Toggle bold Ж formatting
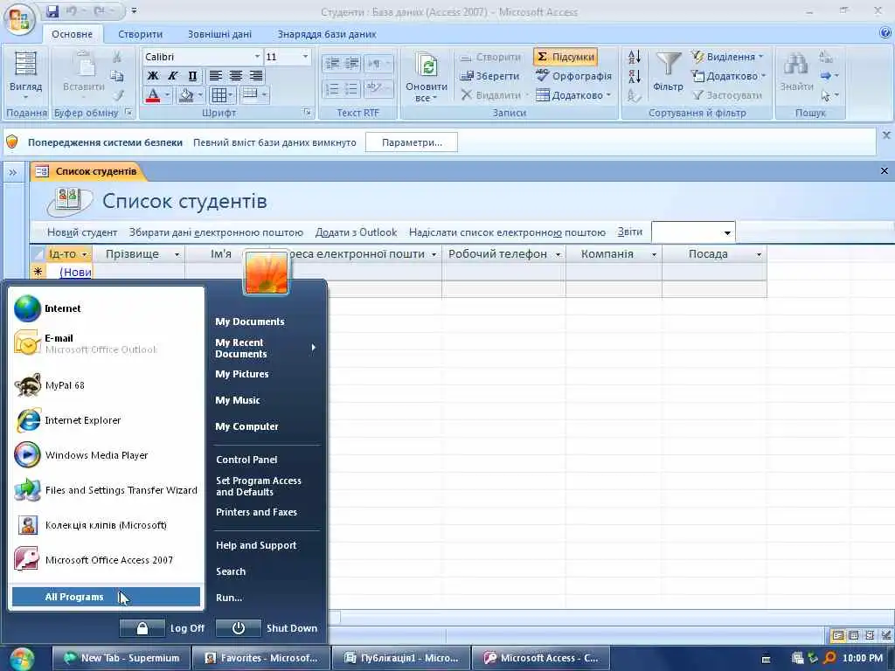This screenshot has height=671, width=895. click(x=153, y=75)
